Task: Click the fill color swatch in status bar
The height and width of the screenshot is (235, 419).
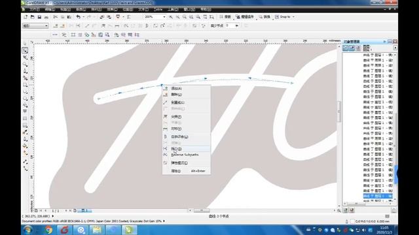Action: pos(352,221)
